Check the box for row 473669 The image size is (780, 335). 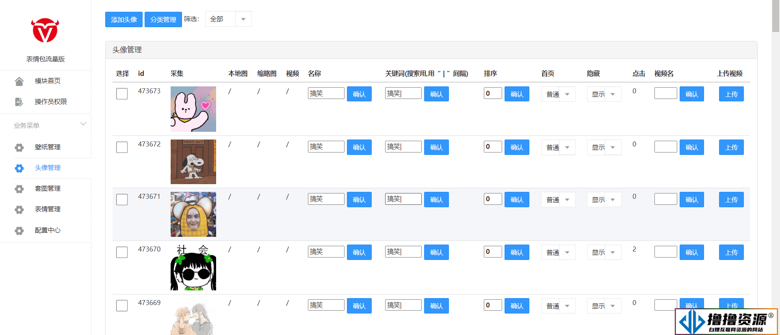click(122, 305)
